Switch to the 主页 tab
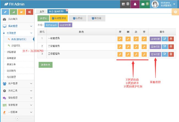The height and width of the screenshot is (122, 179). (x=42, y=11)
